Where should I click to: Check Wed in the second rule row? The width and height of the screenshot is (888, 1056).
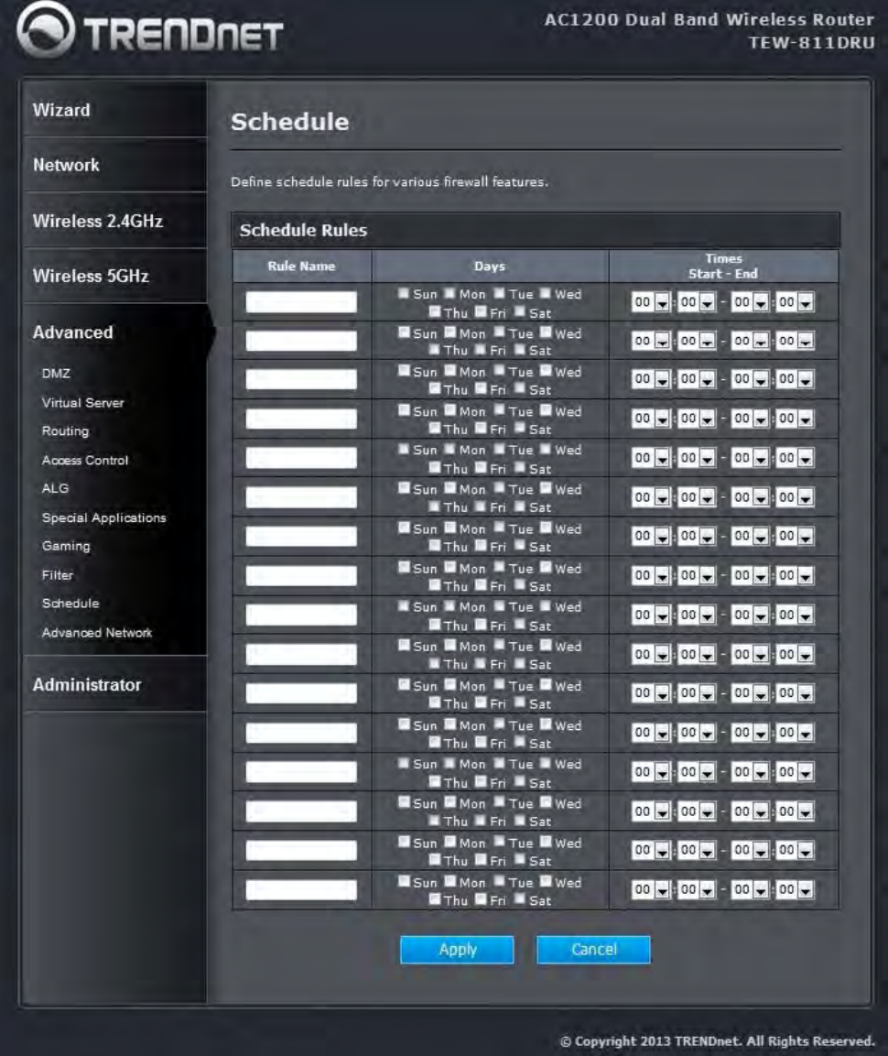(546, 332)
